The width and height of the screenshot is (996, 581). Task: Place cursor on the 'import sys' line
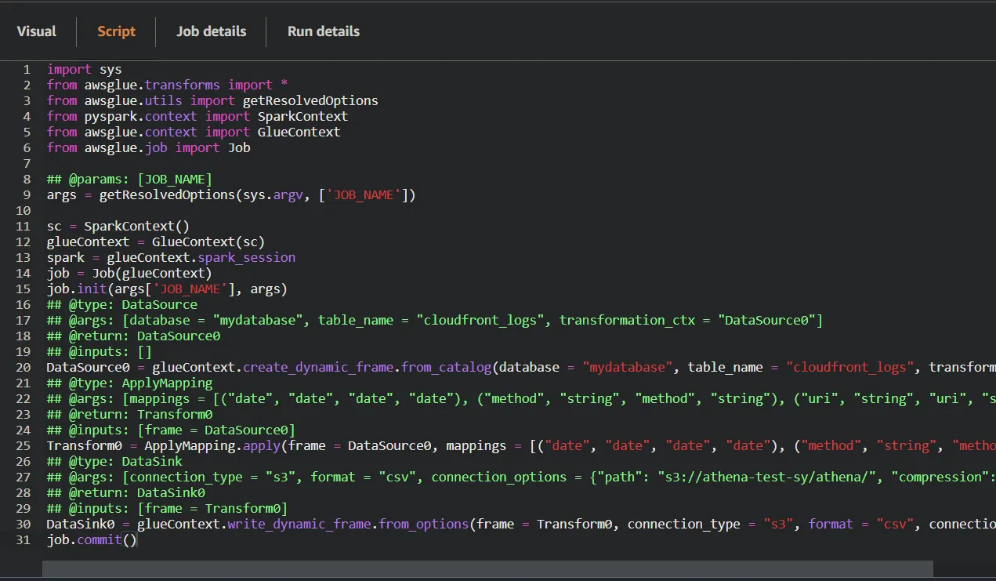tap(84, 70)
